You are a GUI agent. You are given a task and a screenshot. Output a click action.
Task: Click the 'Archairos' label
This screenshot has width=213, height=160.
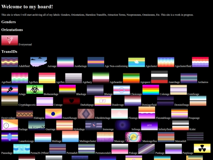[203, 82]
